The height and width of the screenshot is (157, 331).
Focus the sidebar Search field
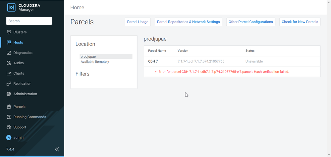29,21
